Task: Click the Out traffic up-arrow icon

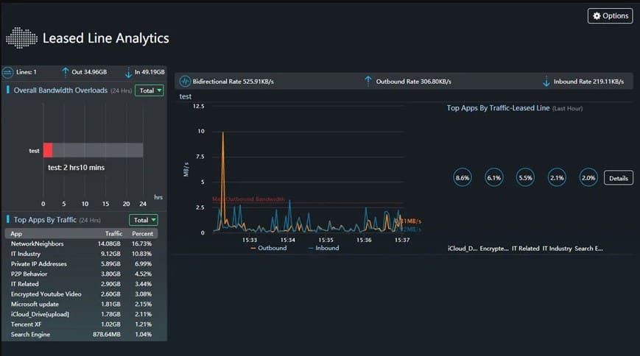Action: pyautogui.click(x=66, y=72)
